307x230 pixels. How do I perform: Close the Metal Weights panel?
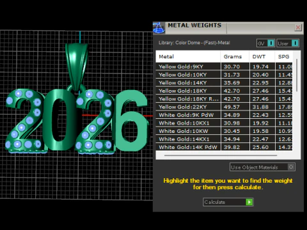tap(298, 27)
